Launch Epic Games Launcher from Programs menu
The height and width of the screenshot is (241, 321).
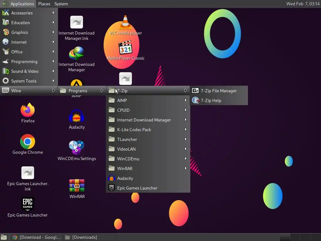click(148, 188)
